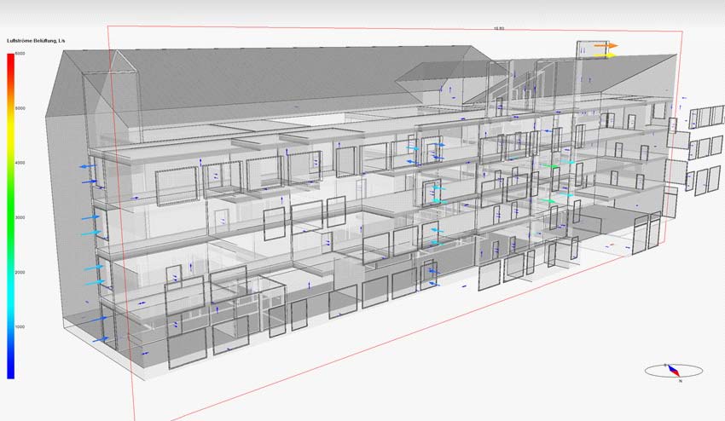Click the north compass indicator
The image size is (725, 421).
[x=674, y=371]
